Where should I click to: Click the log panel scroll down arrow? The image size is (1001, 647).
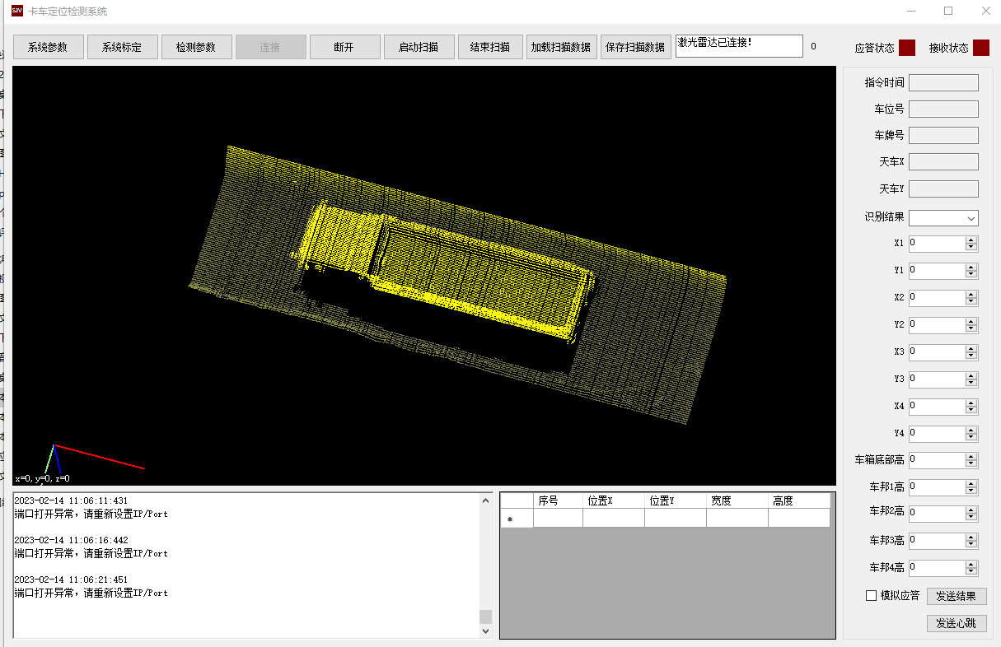485,631
